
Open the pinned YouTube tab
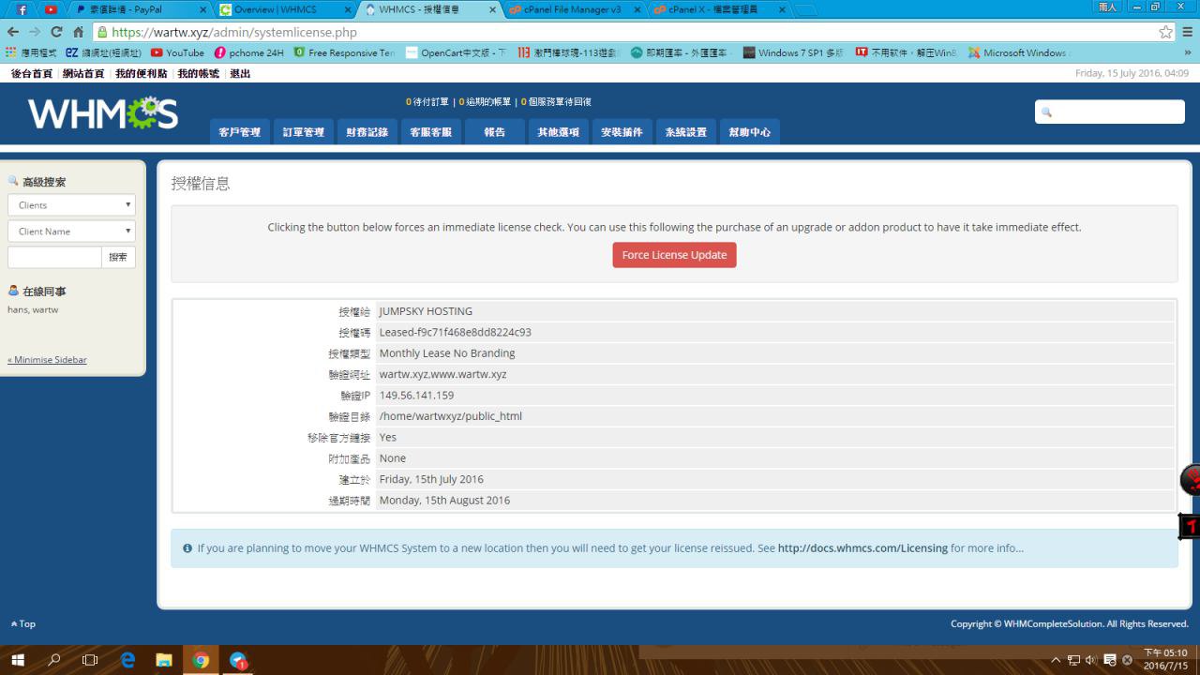point(51,9)
